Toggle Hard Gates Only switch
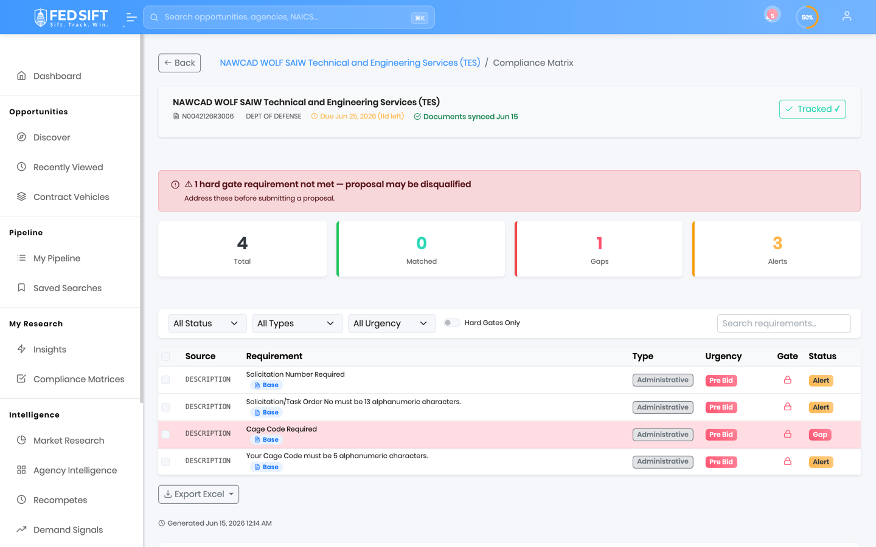The width and height of the screenshot is (876, 547). point(451,323)
